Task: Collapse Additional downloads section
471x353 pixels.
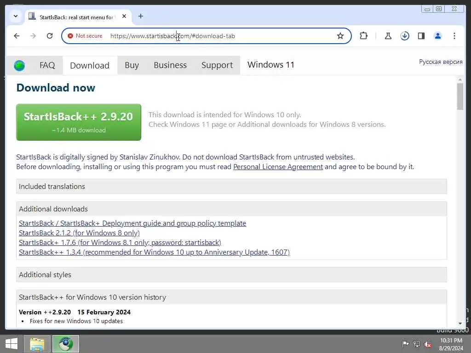Action: (x=232, y=209)
